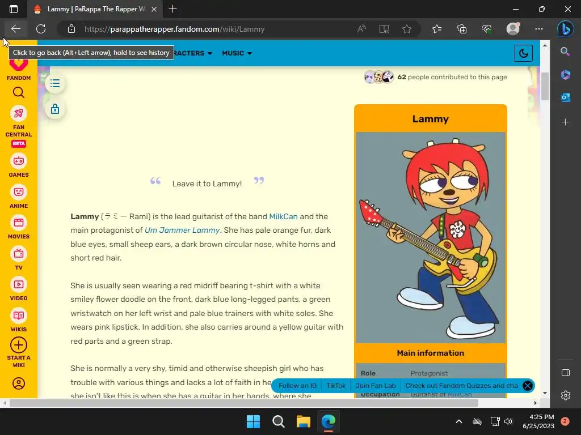Open the browser profile avatar
Image resolution: width=581 pixels, height=435 pixels.
513,29
